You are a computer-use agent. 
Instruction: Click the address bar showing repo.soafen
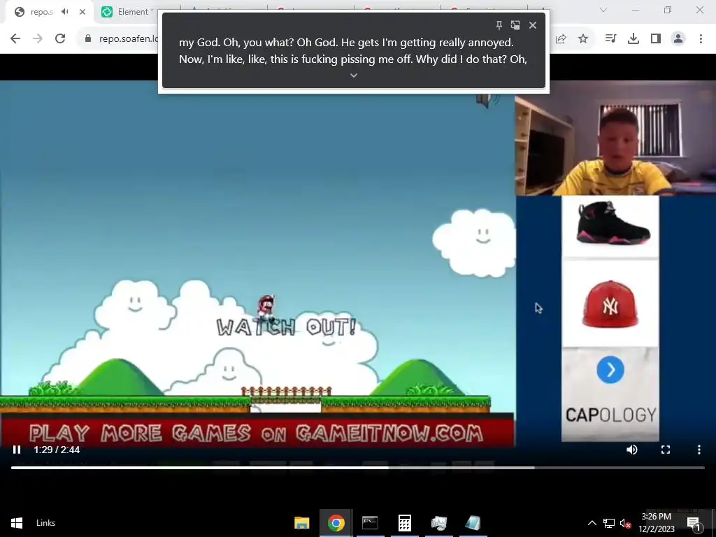pyautogui.click(x=129, y=38)
